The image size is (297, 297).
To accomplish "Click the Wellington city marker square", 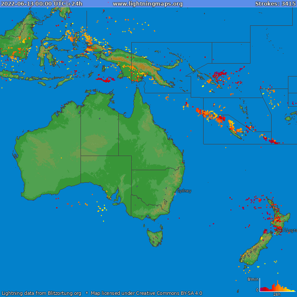I will (275, 233).
